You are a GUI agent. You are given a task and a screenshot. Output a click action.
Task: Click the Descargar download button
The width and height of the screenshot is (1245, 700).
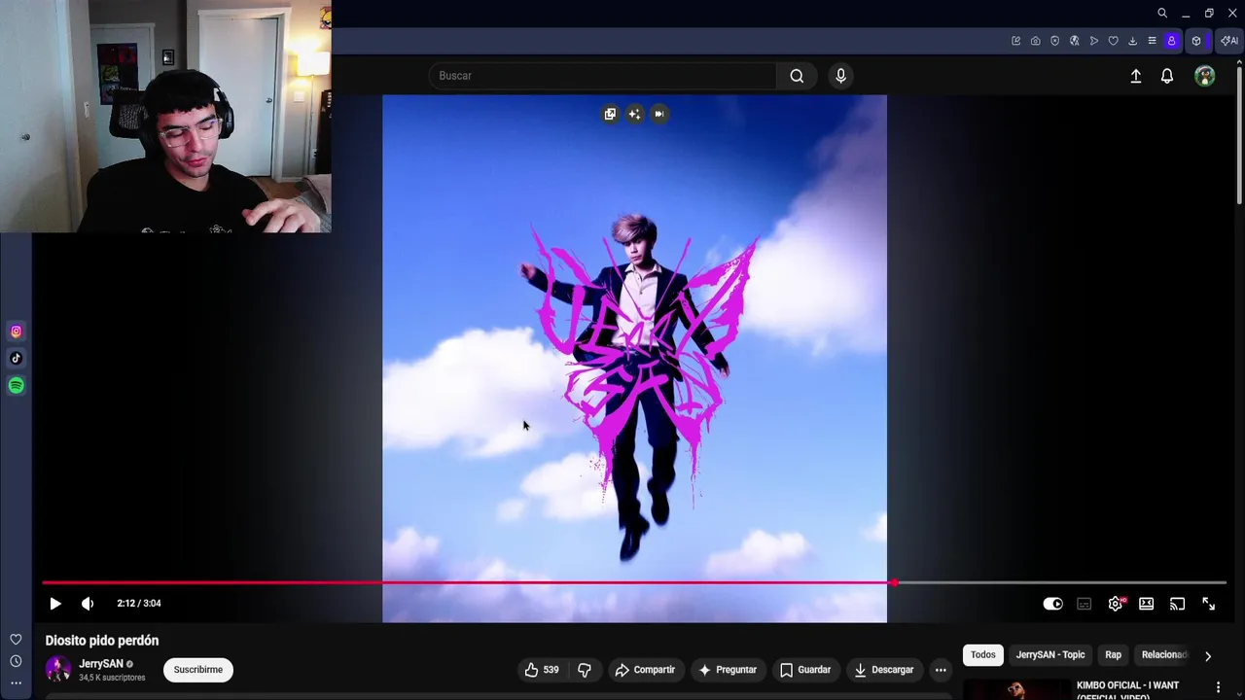click(884, 670)
